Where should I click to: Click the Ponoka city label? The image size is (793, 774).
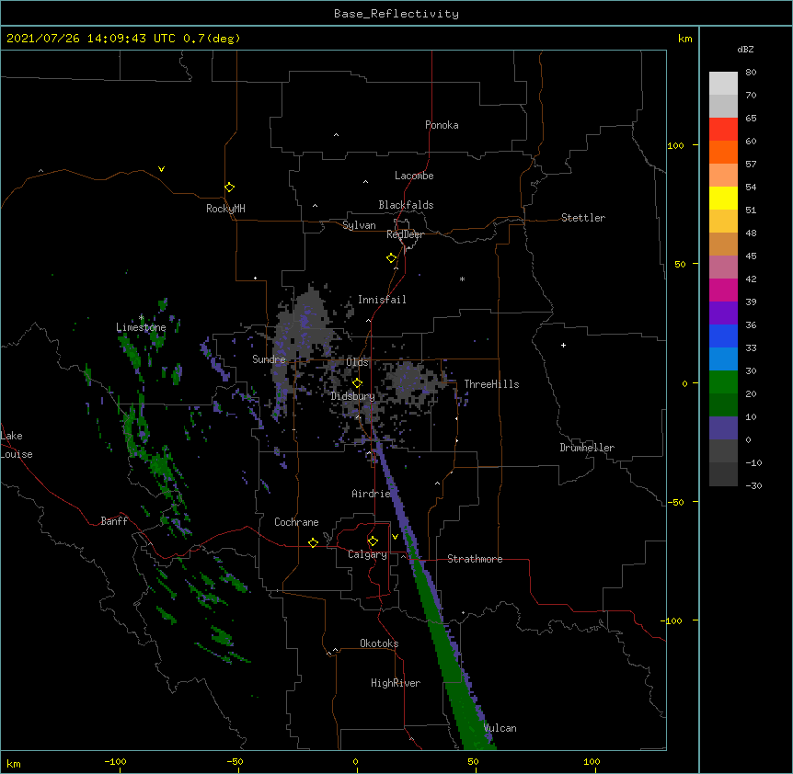click(x=442, y=125)
